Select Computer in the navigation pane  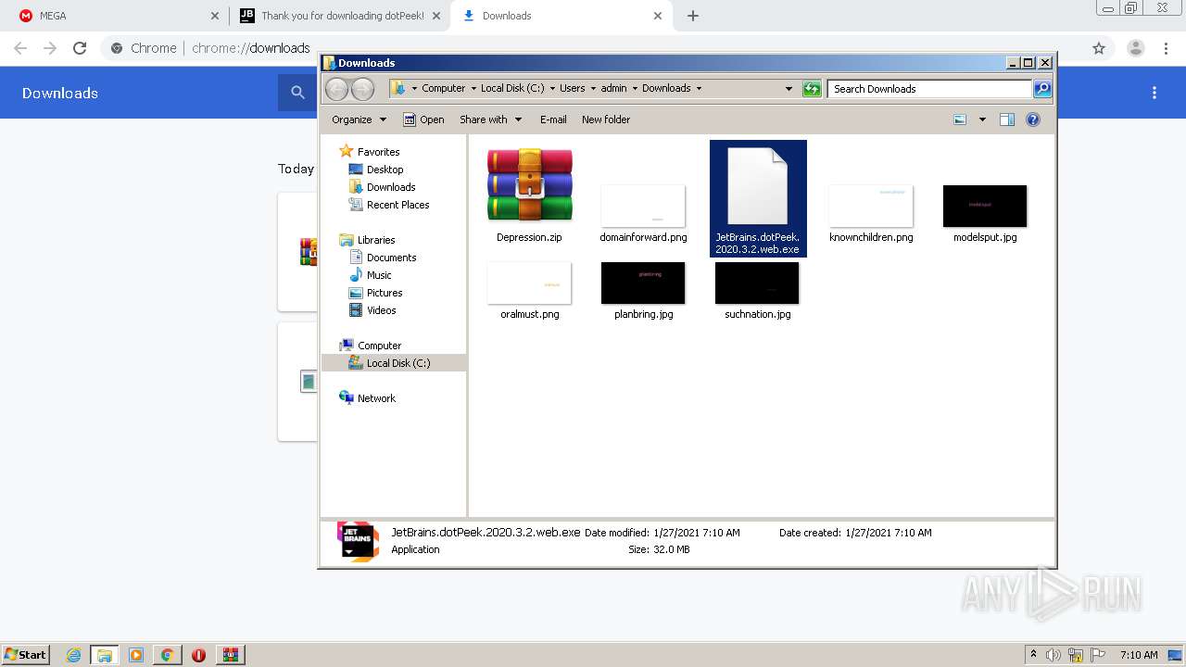[371, 346]
